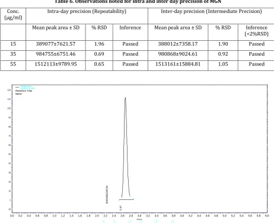Screen dimensions: 274x223
Task: Select concentration value 15
Action: pyautogui.click(x=13, y=44)
